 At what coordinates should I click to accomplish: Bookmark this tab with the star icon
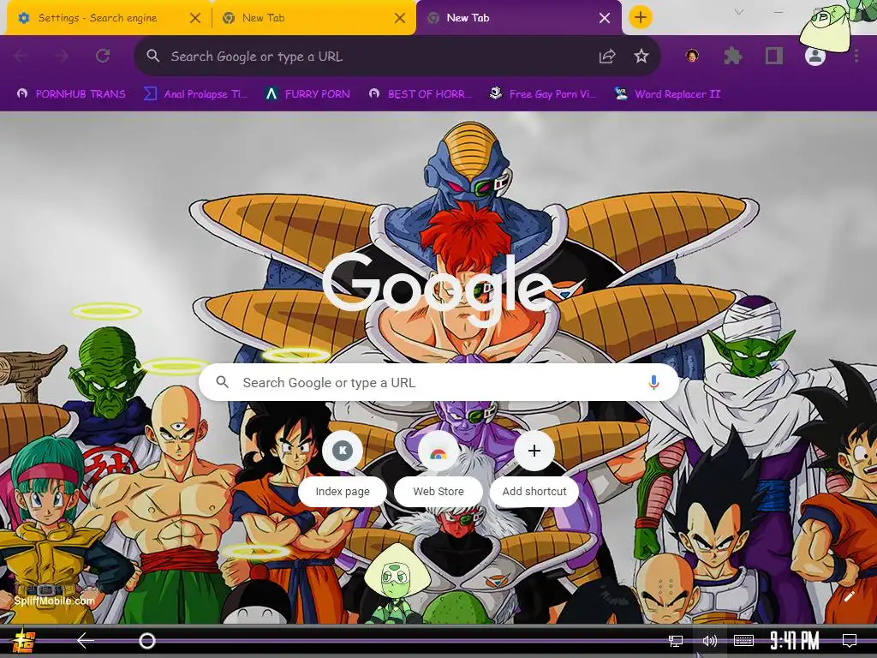641,56
